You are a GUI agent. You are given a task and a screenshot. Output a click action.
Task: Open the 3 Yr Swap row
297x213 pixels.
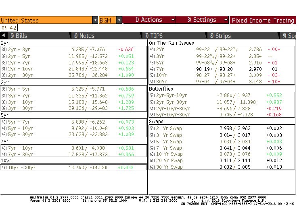[x=222, y=135]
